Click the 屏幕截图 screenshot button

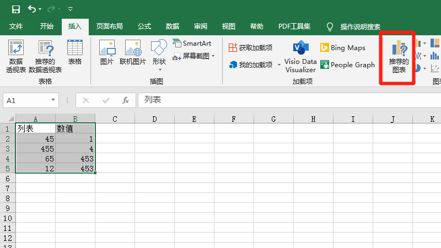point(191,56)
